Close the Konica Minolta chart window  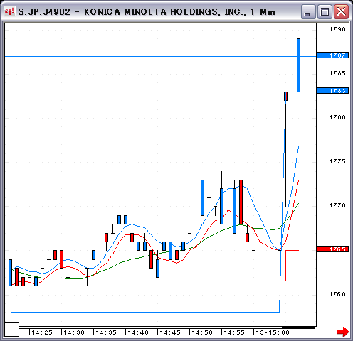(x=341, y=11)
